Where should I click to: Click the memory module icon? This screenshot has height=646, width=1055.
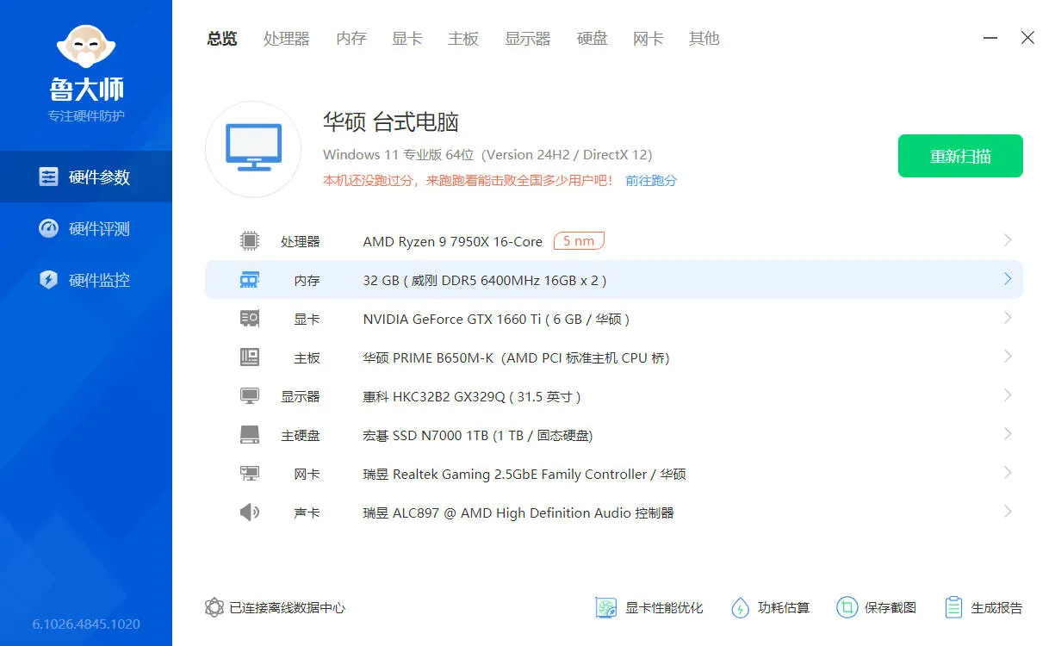[250, 280]
